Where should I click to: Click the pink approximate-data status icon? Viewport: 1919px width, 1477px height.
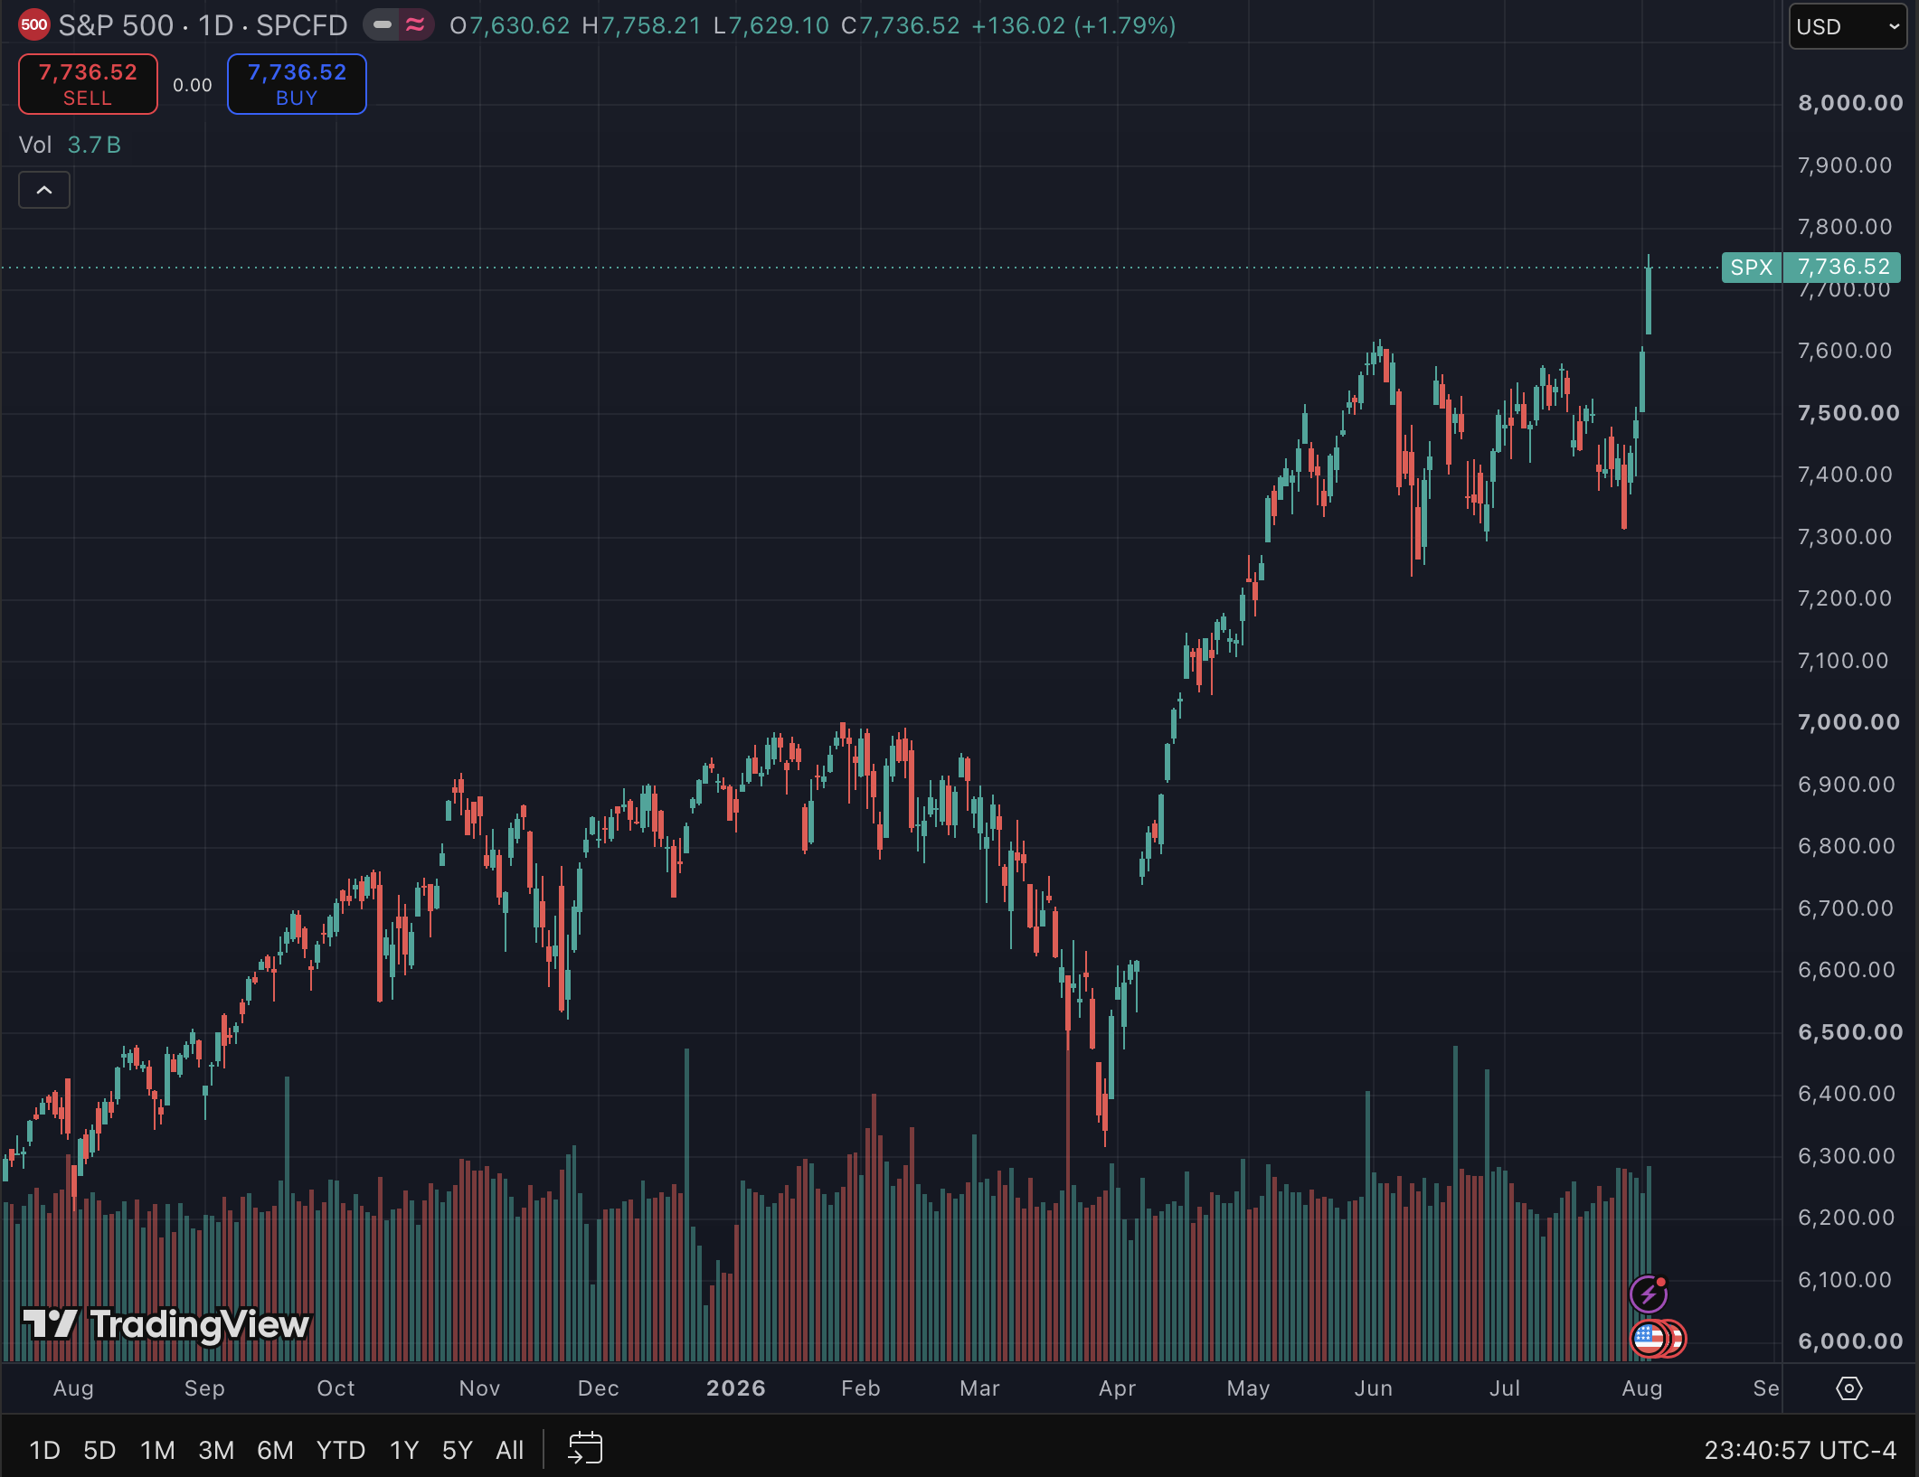coord(415,25)
